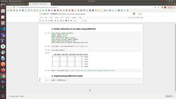
Task: Click inside the model = DBSCAN code cell
Action: pos(96,80)
